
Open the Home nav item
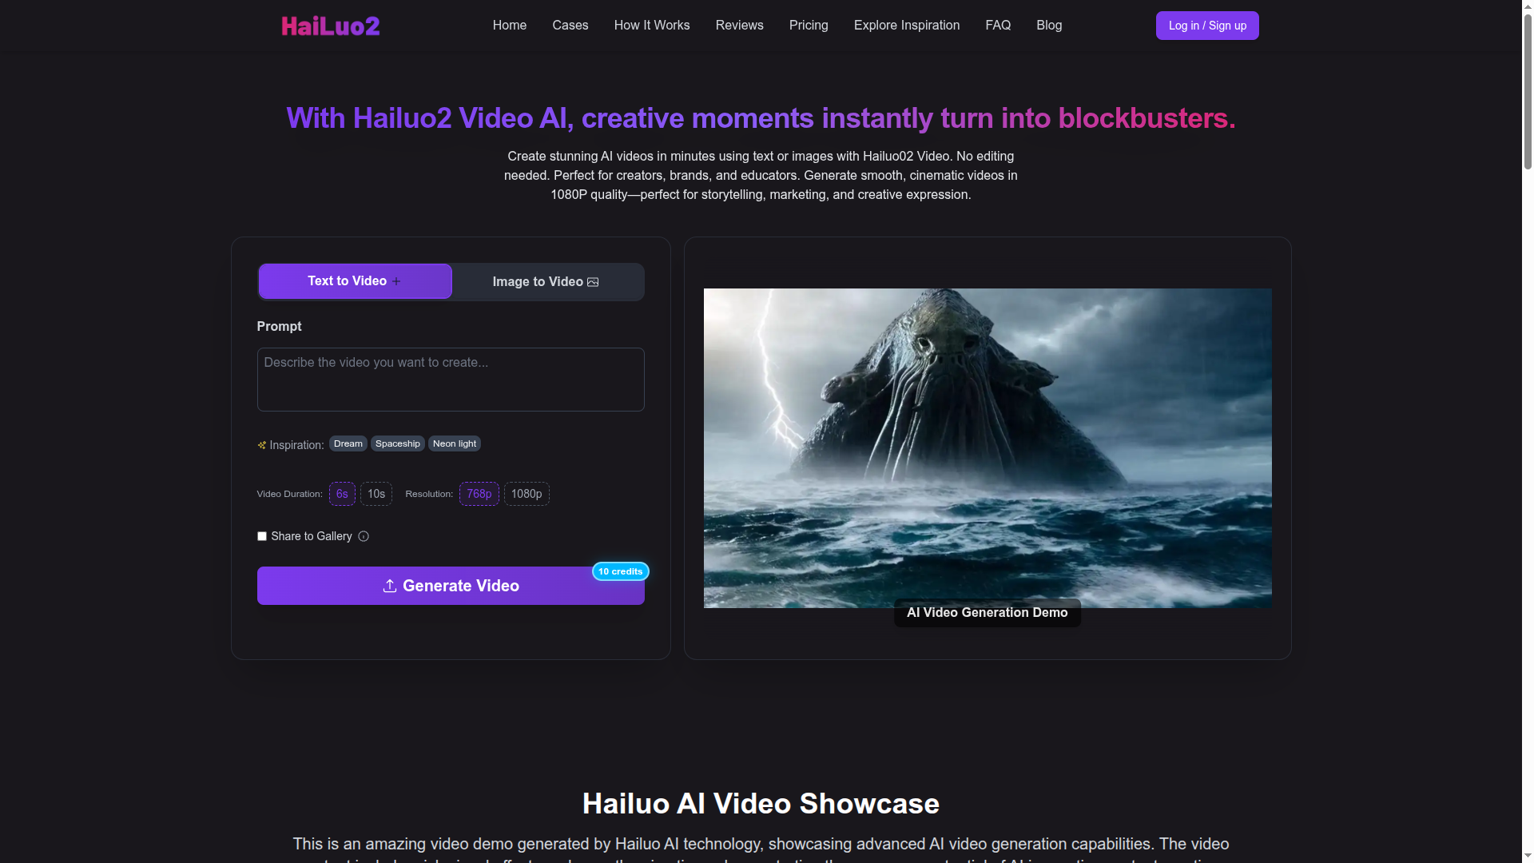click(510, 26)
